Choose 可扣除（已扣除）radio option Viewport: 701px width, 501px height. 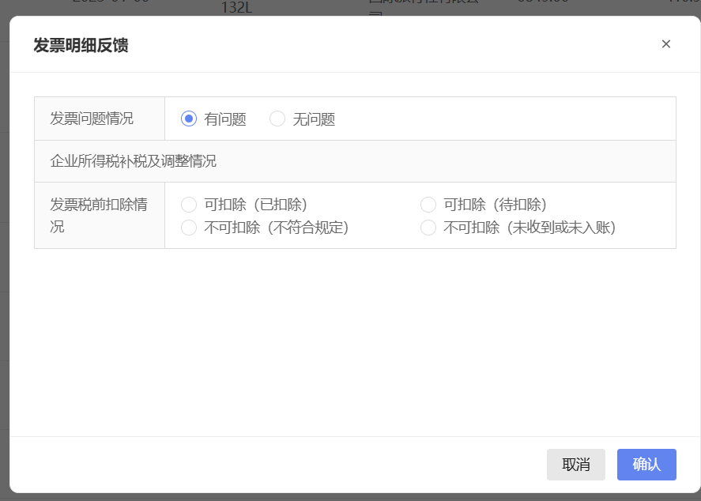click(x=189, y=205)
